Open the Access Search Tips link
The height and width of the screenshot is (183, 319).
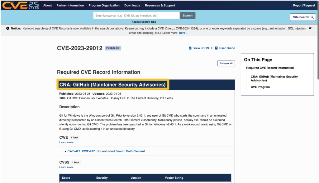pos(144,22)
